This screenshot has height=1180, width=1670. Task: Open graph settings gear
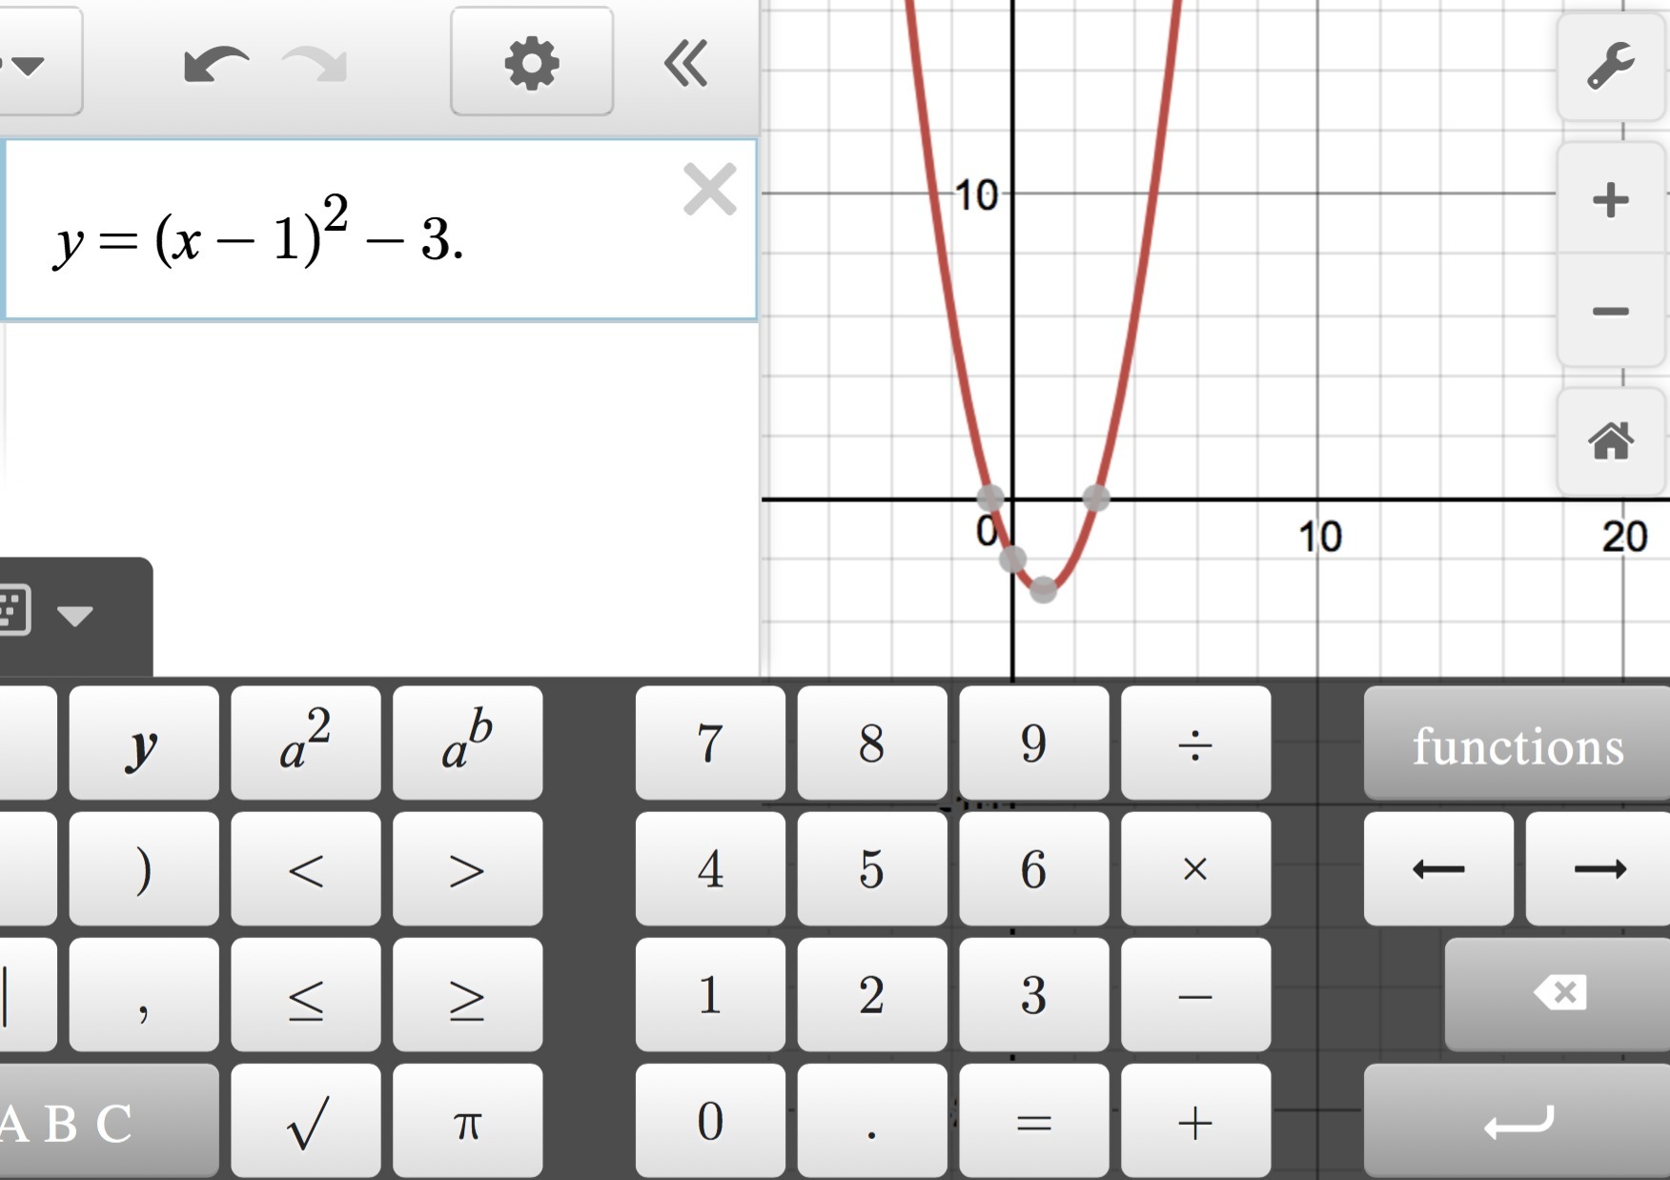click(x=532, y=62)
